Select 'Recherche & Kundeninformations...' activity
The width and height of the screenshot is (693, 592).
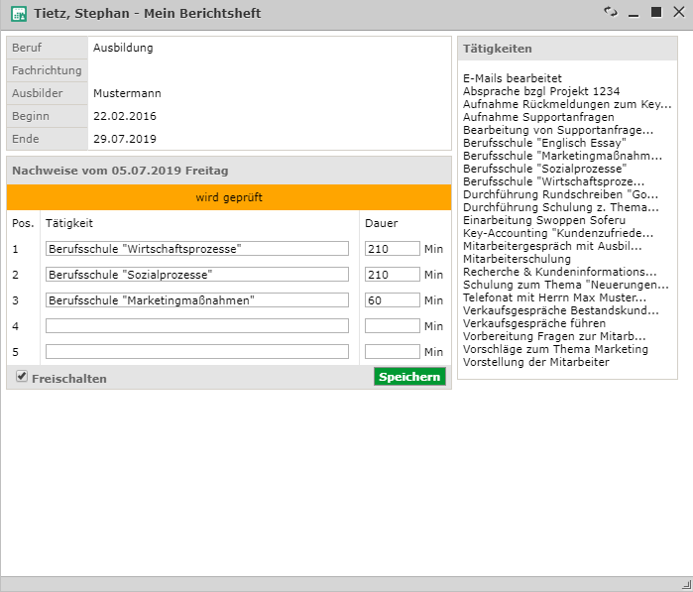coord(559,272)
